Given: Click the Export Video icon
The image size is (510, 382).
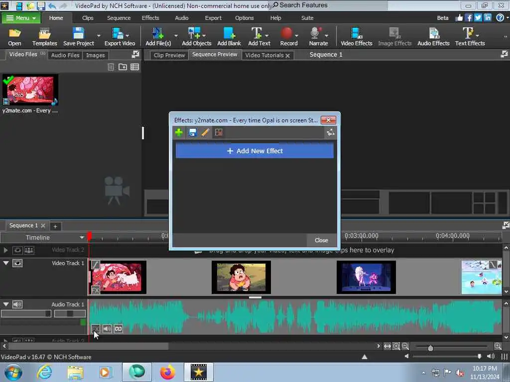Looking at the screenshot, I should tap(120, 37).
